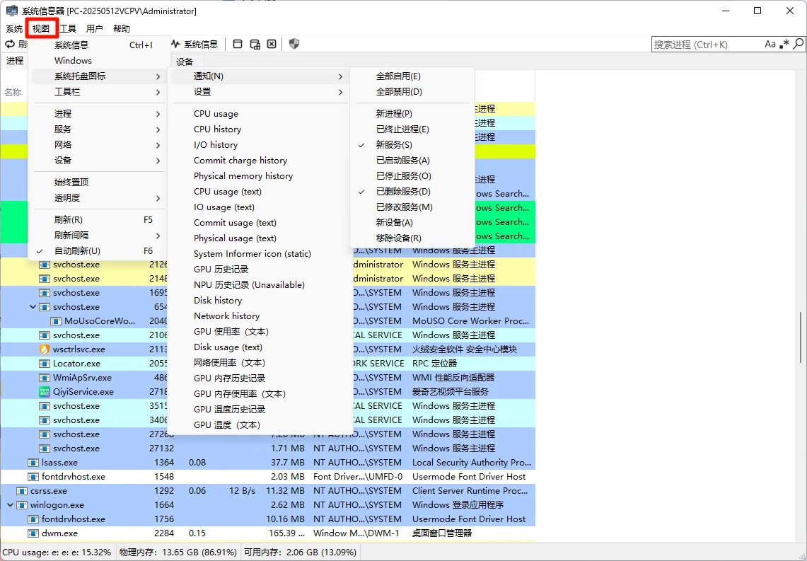This screenshot has height=561, width=807.
Task: Click the magnifier icon in the search box
Action: 799,44
